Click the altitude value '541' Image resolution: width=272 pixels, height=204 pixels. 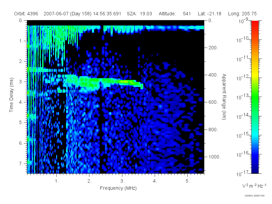click(187, 14)
